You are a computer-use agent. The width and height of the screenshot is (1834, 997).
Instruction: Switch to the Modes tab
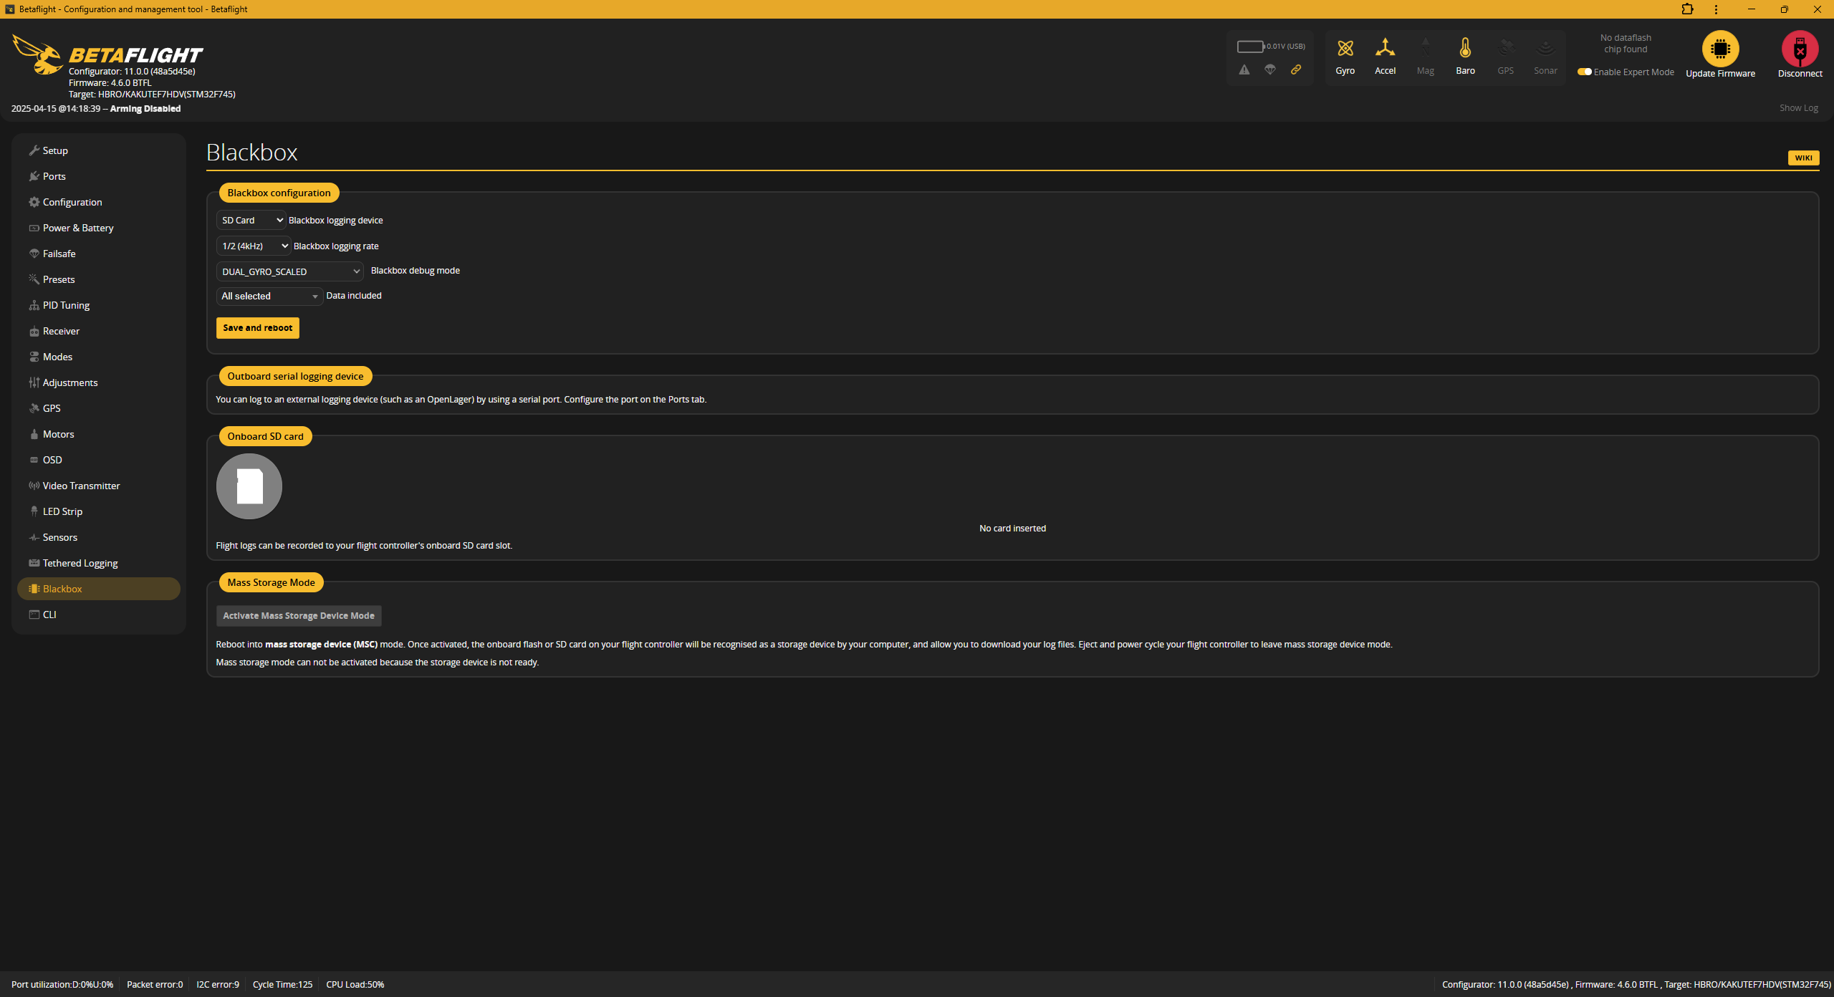[99, 357]
